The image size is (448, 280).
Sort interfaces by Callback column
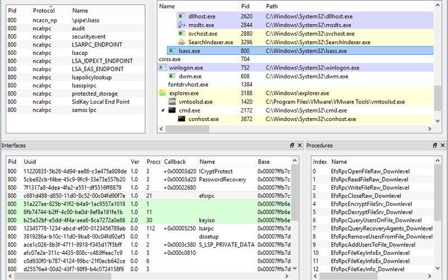pyautogui.click(x=180, y=161)
